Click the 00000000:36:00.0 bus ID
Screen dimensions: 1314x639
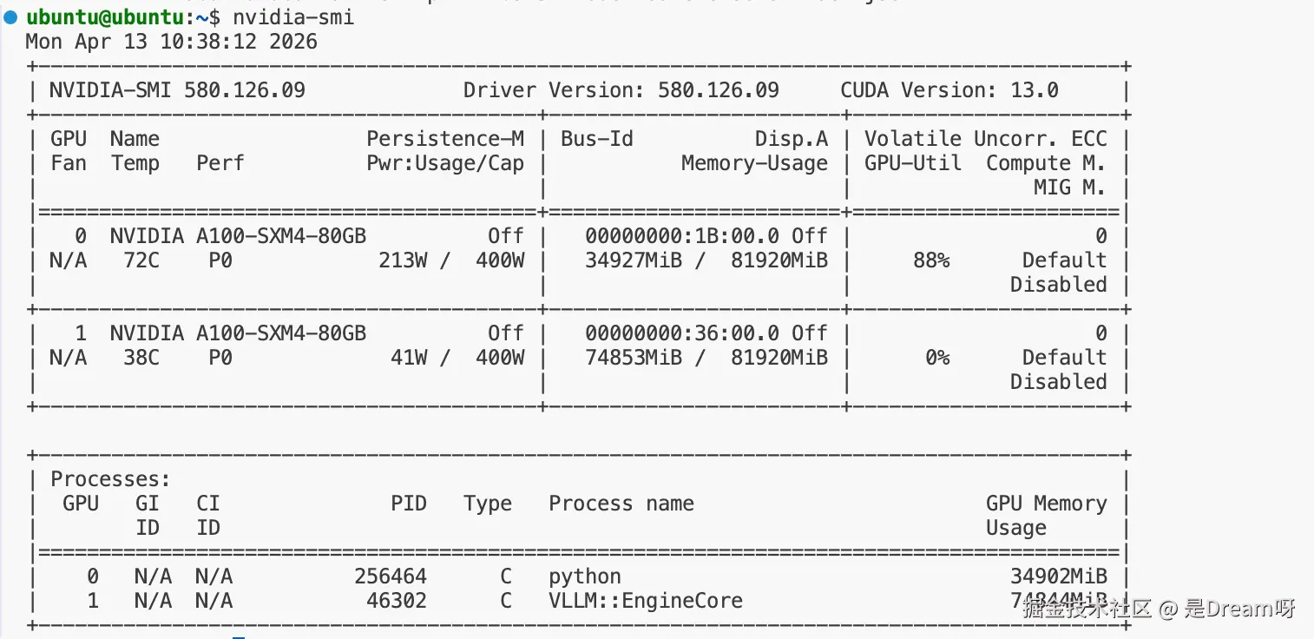[682, 333]
